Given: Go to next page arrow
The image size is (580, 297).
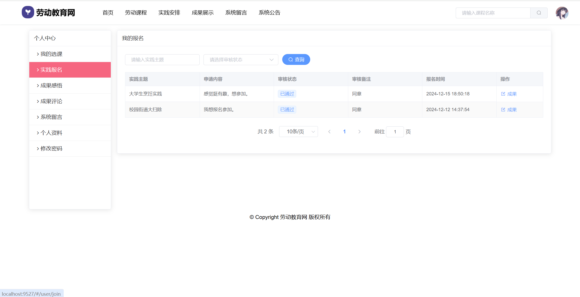Looking at the screenshot, I should [x=359, y=132].
